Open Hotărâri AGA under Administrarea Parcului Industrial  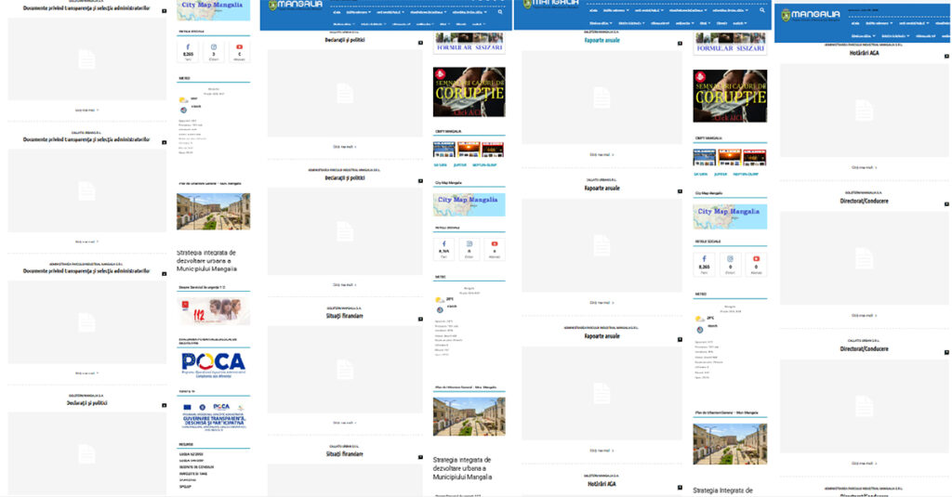point(864,53)
